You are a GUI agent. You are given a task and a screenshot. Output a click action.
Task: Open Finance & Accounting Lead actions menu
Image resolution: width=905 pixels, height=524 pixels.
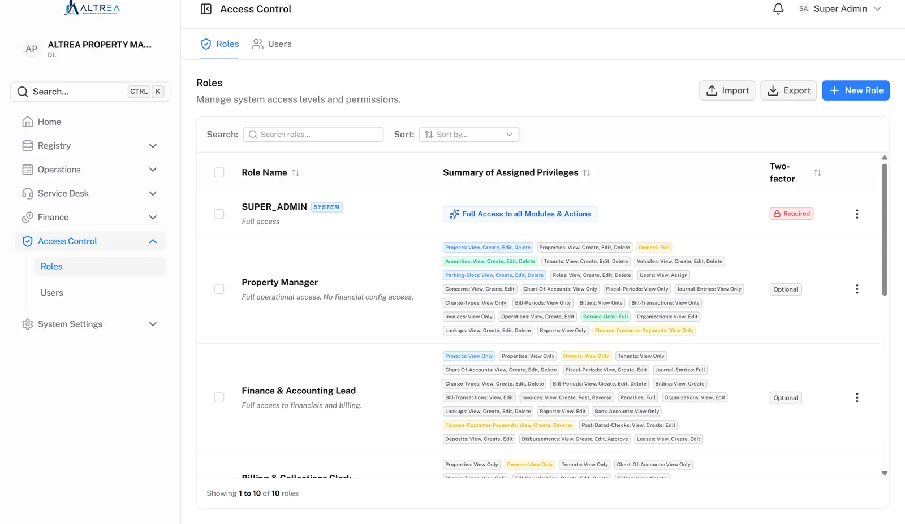coord(857,397)
